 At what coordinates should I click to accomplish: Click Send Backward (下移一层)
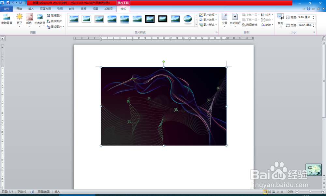(x=250, y=20)
